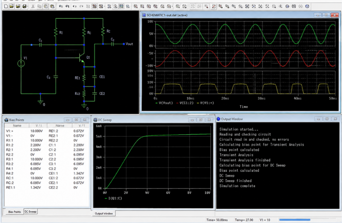Click the 'Transient Analysis finished' output line
The image size is (342, 223).
(x=245, y=160)
